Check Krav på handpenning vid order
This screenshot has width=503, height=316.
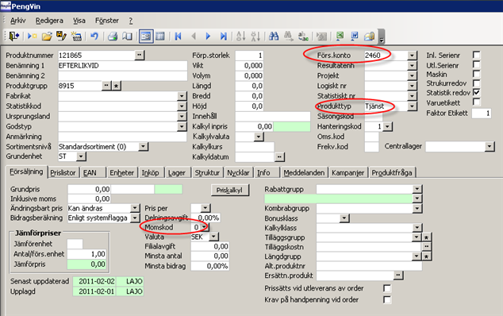[x=387, y=300]
